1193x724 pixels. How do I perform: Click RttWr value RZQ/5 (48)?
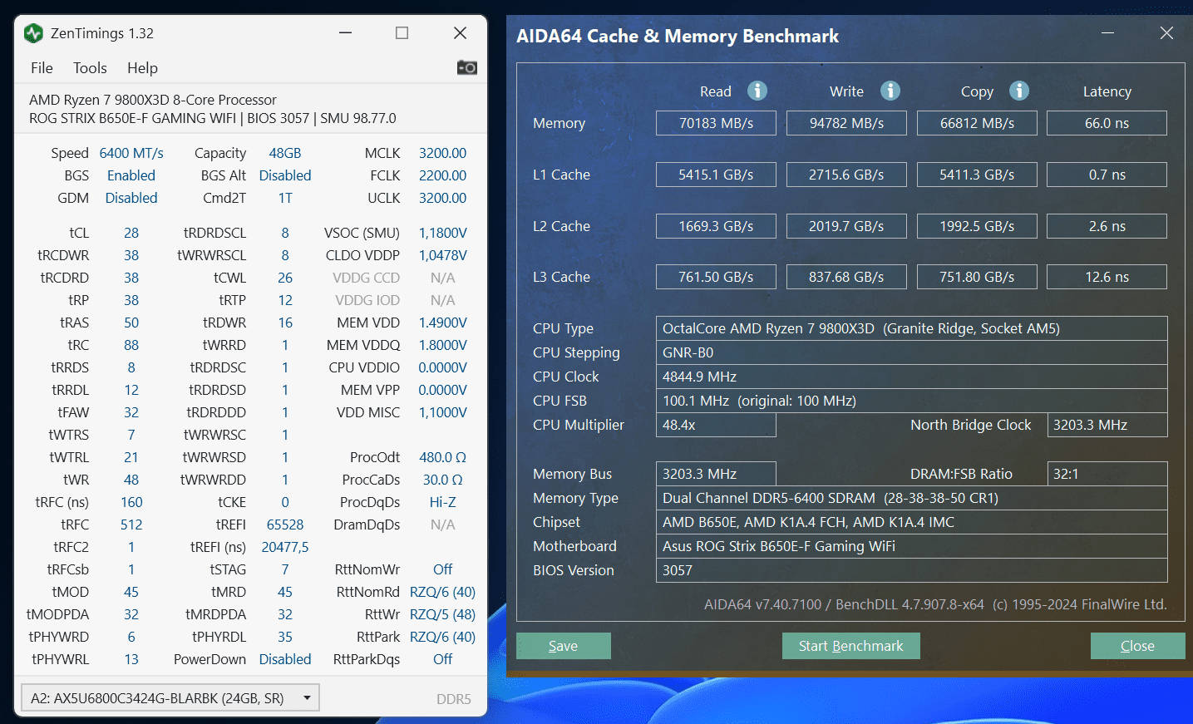[x=442, y=614]
